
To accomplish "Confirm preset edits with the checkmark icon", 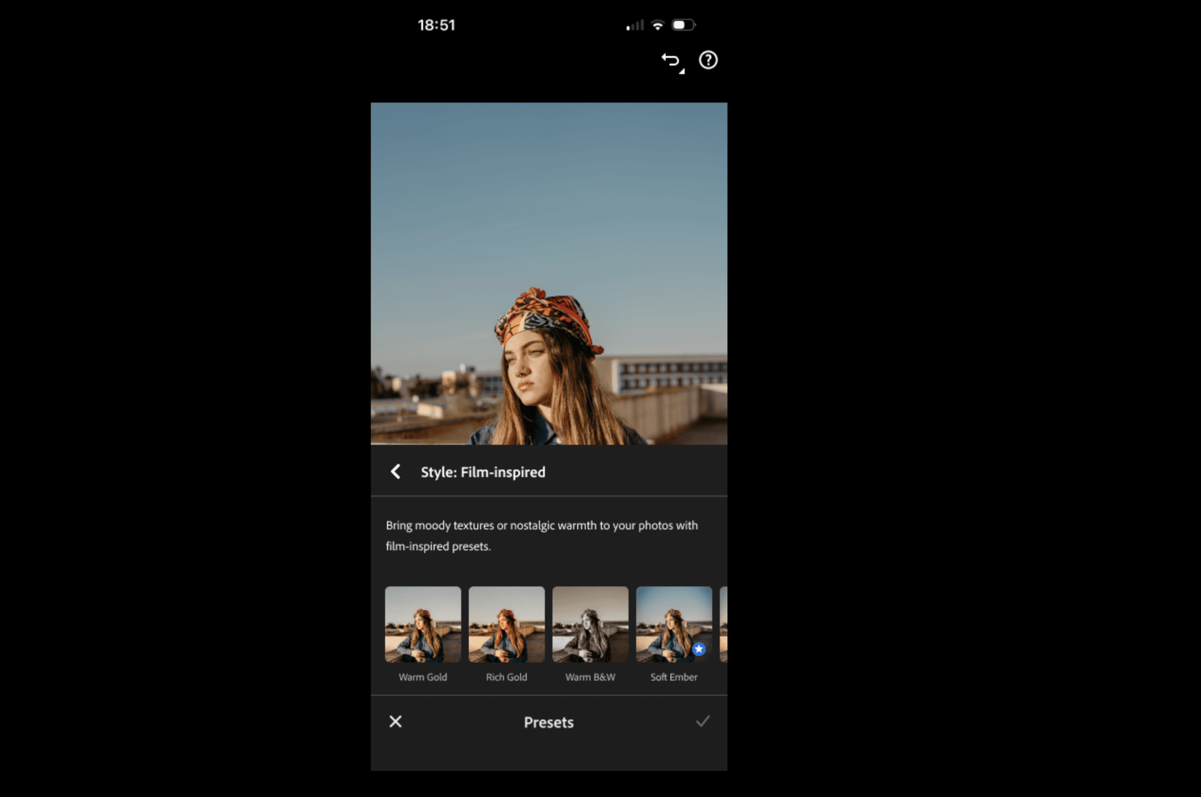I will pos(703,721).
